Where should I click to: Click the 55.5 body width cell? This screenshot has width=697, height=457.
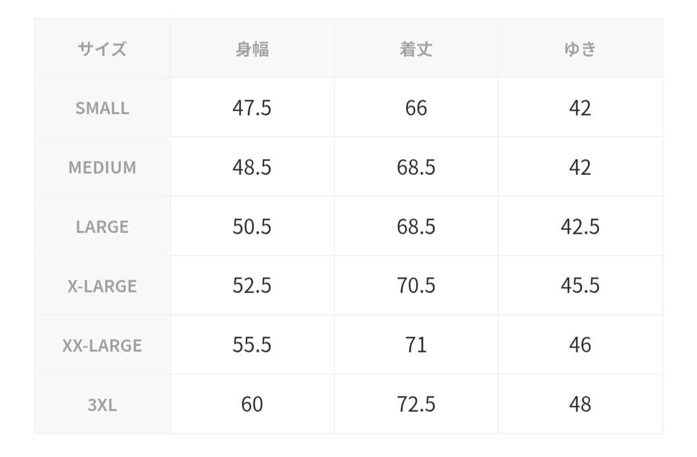point(252,345)
